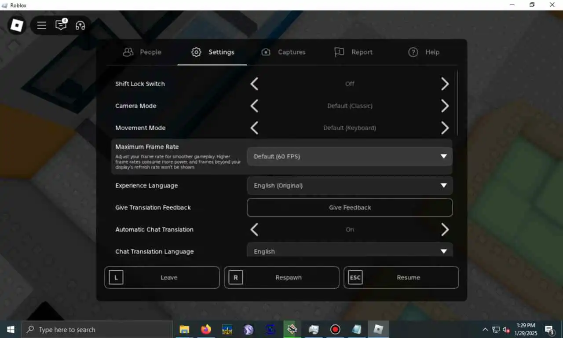Click the Off value of Shift Lock
563x338 pixels.
pos(350,84)
